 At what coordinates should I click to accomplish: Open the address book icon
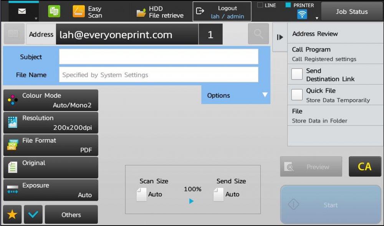[x=14, y=34]
